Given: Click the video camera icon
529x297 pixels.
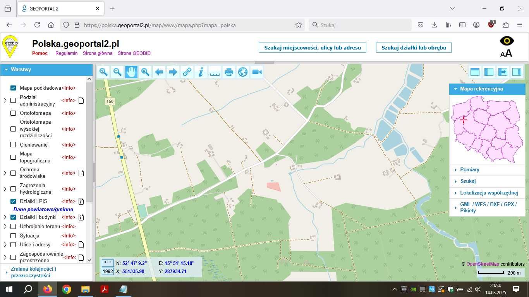Looking at the screenshot, I should coord(257,72).
